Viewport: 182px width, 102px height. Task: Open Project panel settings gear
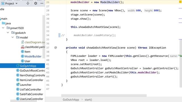click(36, 3)
